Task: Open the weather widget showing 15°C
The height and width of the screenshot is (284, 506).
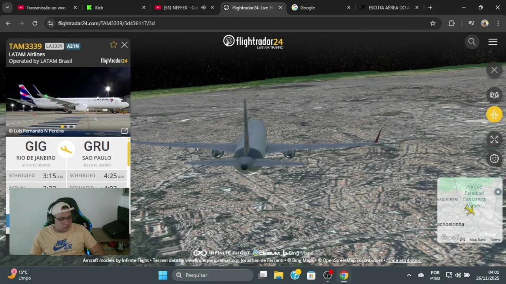Action: coord(20,275)
